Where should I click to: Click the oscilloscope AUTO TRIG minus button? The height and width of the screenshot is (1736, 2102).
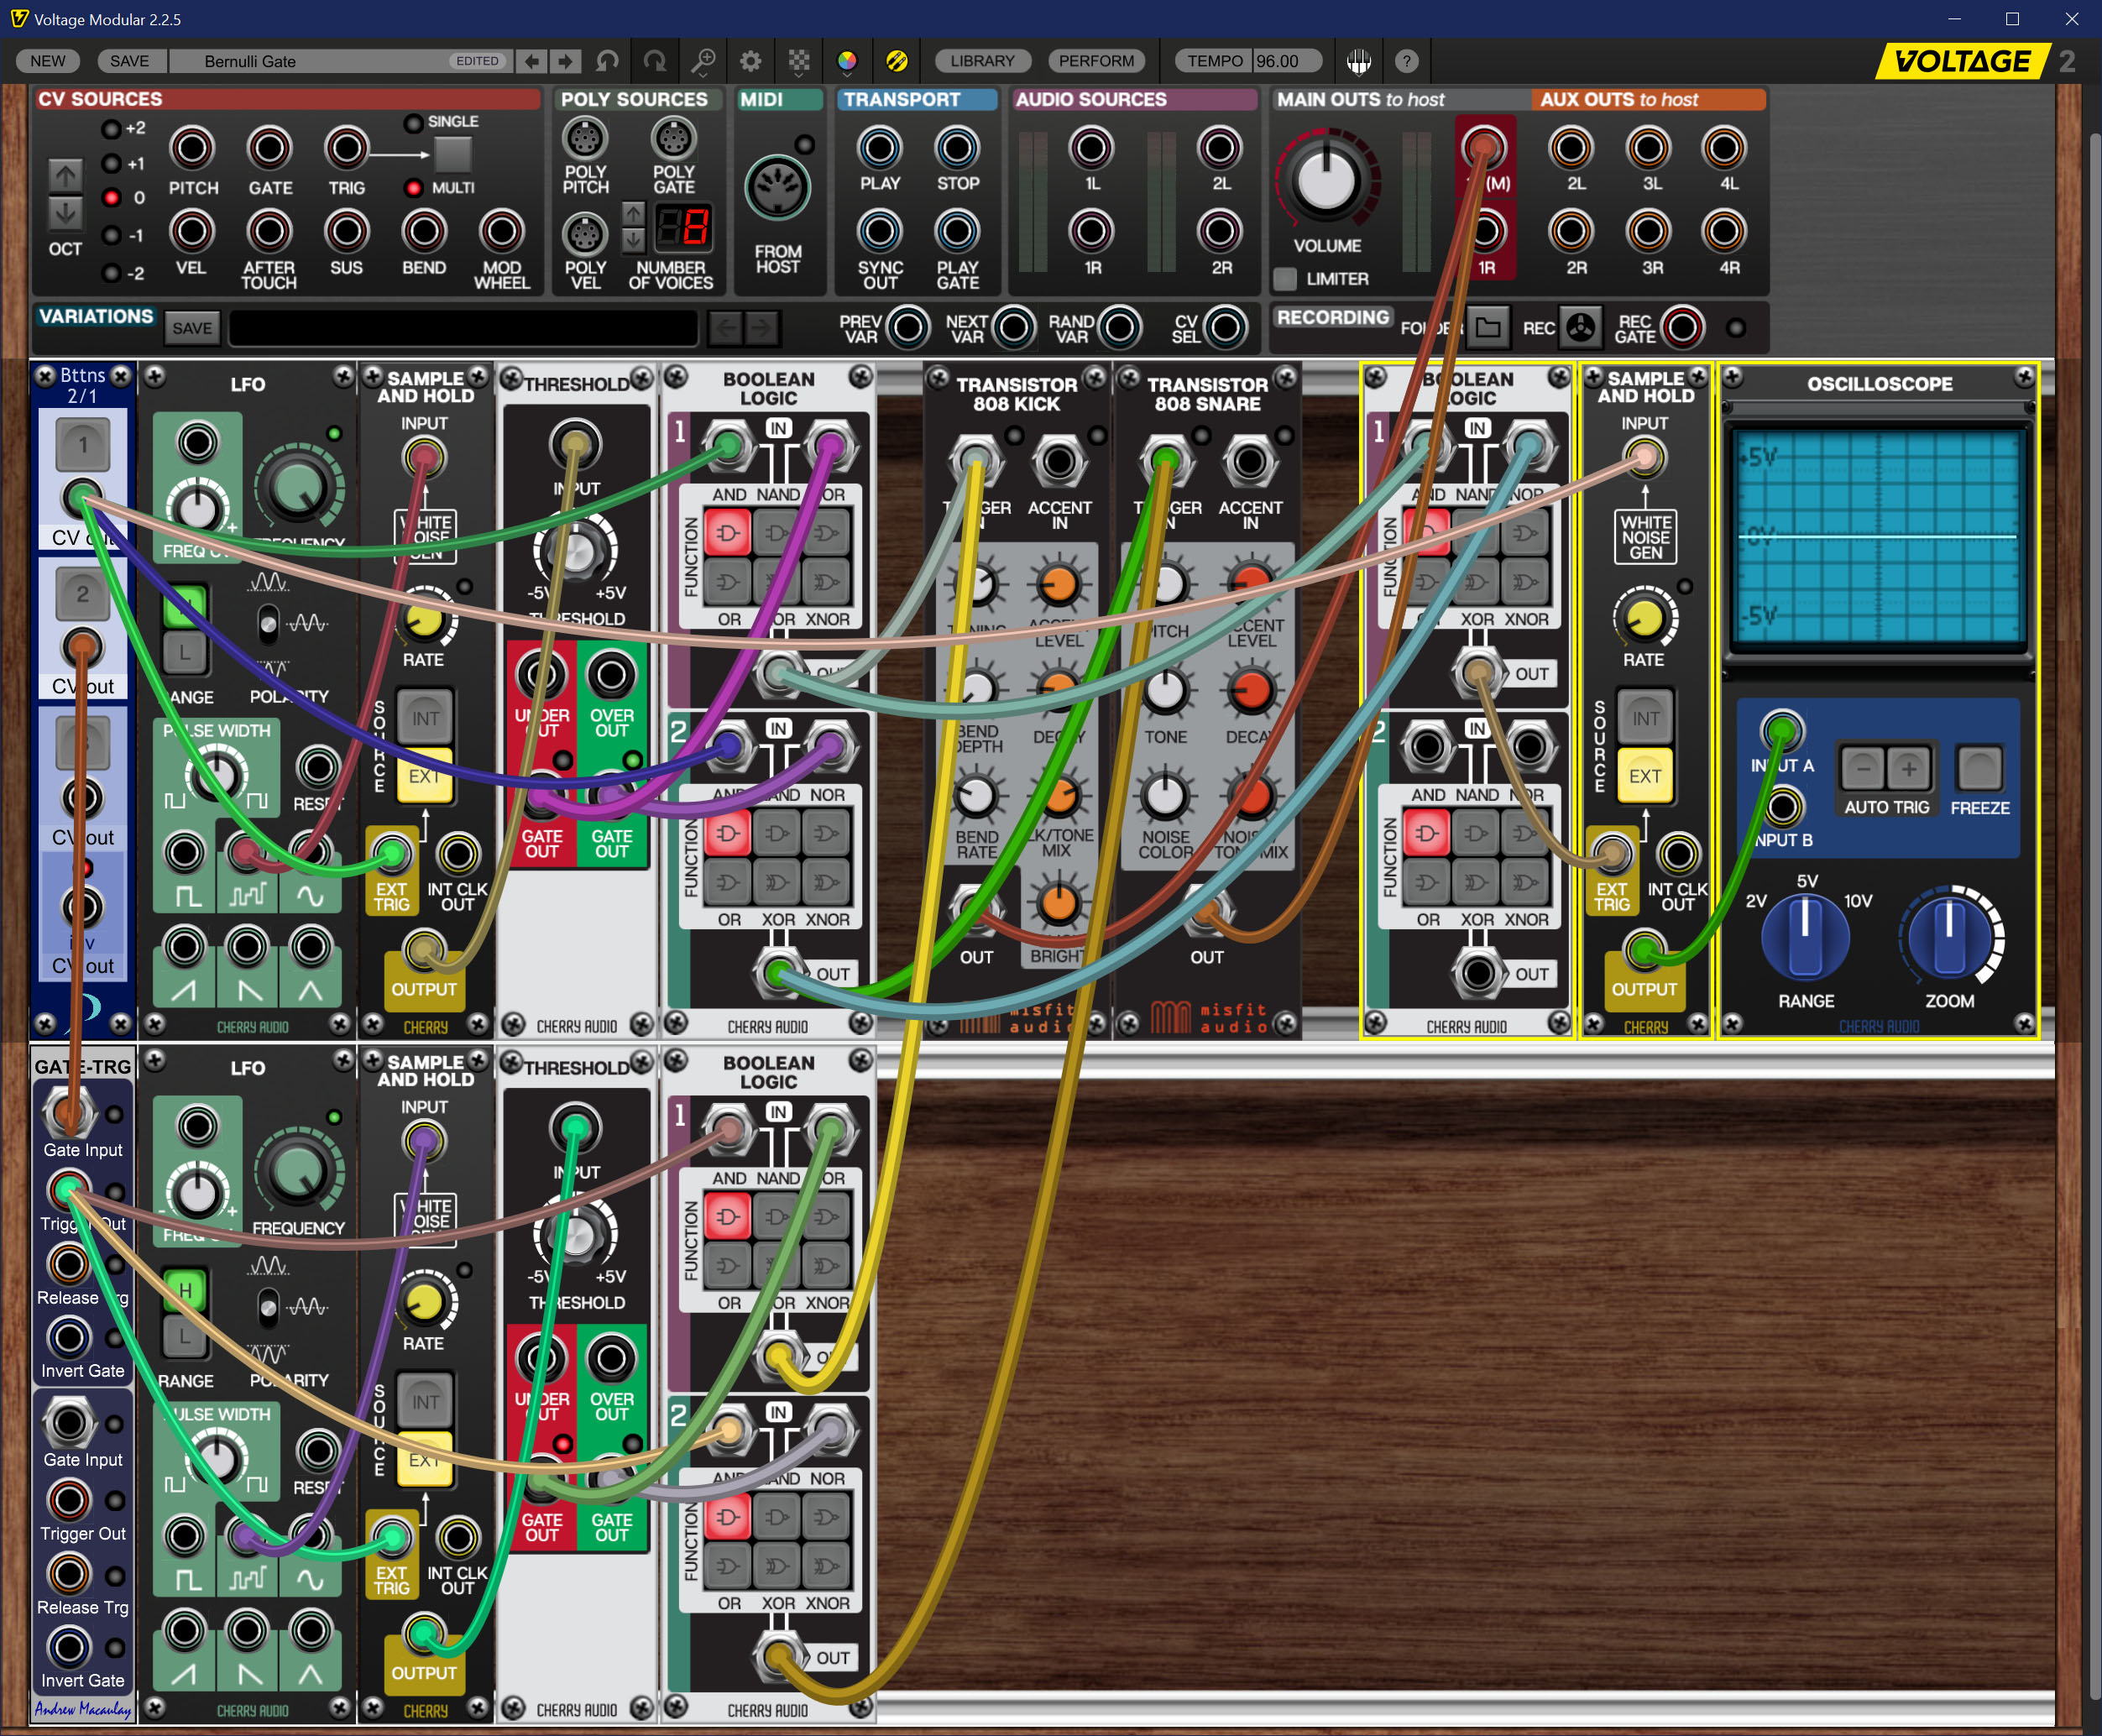1862,768
